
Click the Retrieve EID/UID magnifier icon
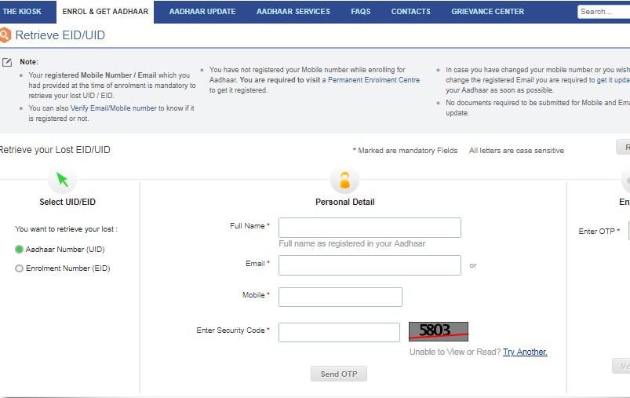(x=5, y=35)
